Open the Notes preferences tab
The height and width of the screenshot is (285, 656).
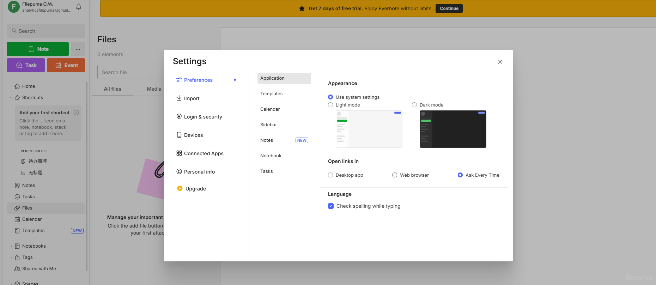[x=284, y=140]
